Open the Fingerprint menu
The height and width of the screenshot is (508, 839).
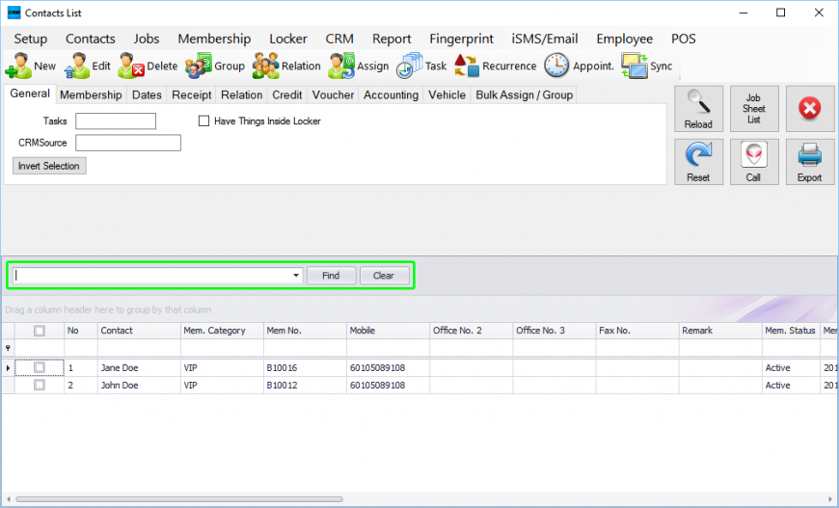(x=461, y=39)
